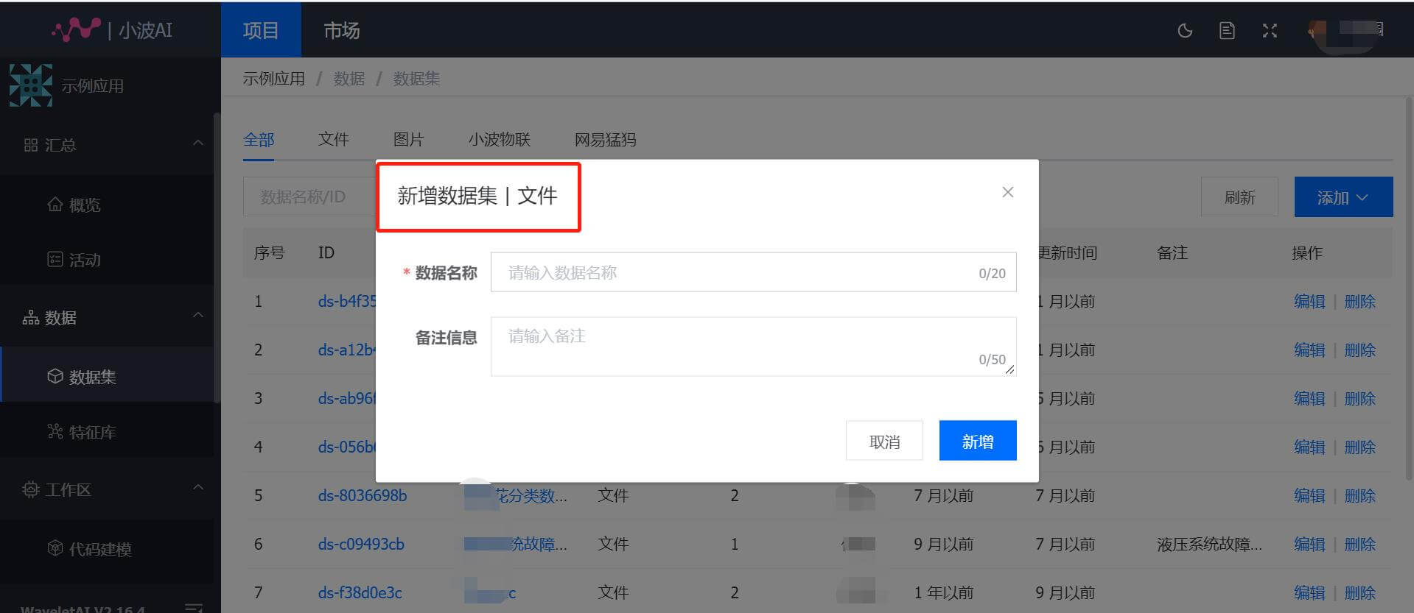1414x613 pixels.
Task: Select the 网易猛犸 dataset tab
Action: (x=606, y=139)
